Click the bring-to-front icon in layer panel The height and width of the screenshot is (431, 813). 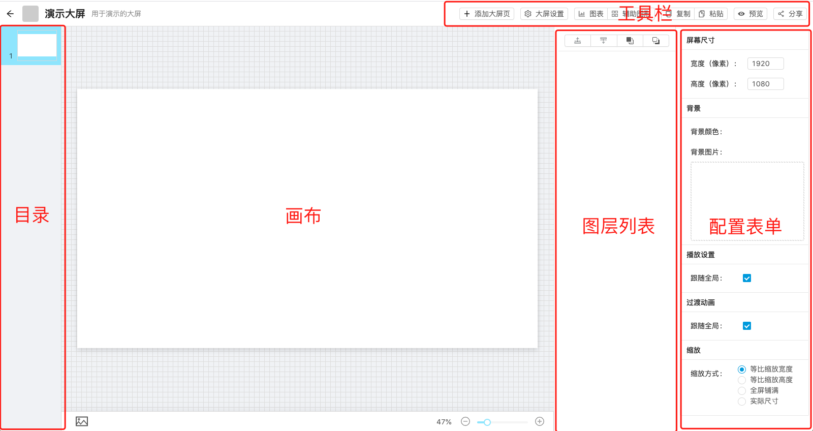tap(630, 41)
